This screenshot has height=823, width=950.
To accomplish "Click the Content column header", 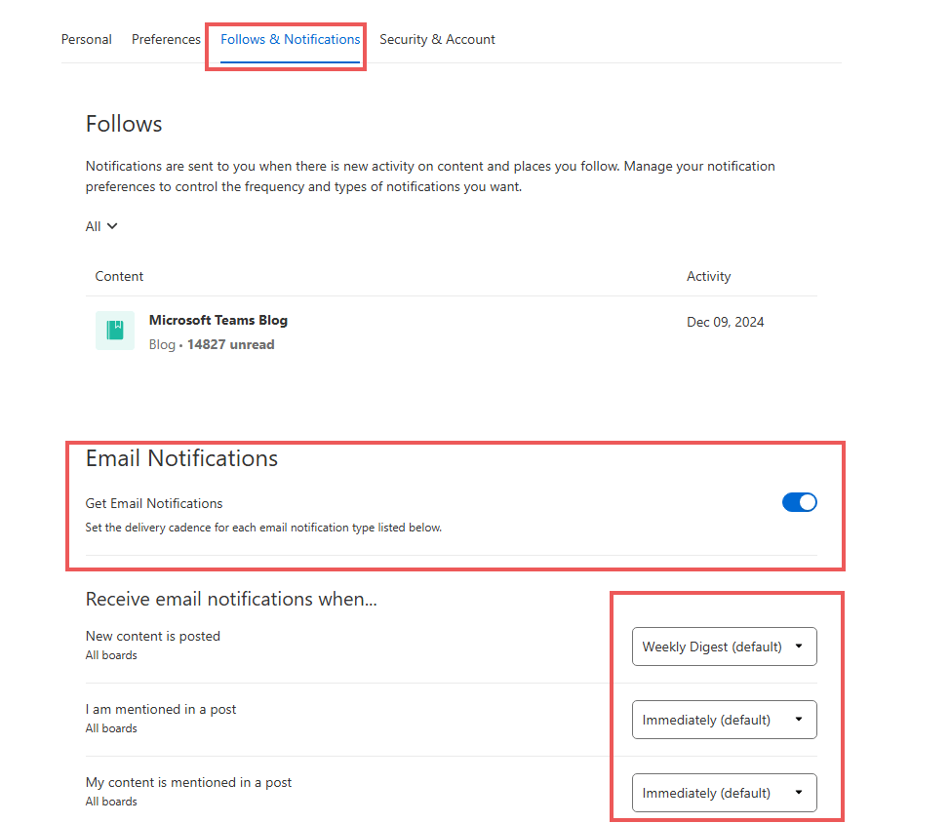I will coord(119,276).
